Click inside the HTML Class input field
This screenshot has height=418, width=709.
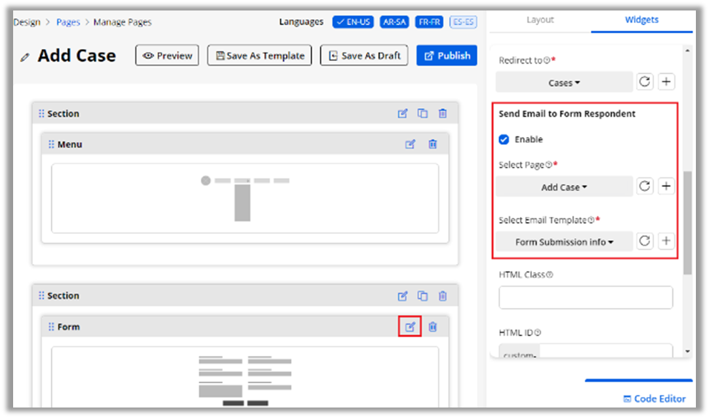tap(585, 297)
